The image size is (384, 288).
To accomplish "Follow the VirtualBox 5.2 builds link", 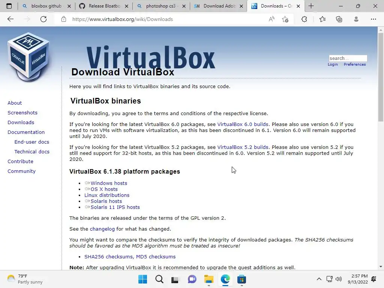I will pyautogui.click(x=243, y=147).
